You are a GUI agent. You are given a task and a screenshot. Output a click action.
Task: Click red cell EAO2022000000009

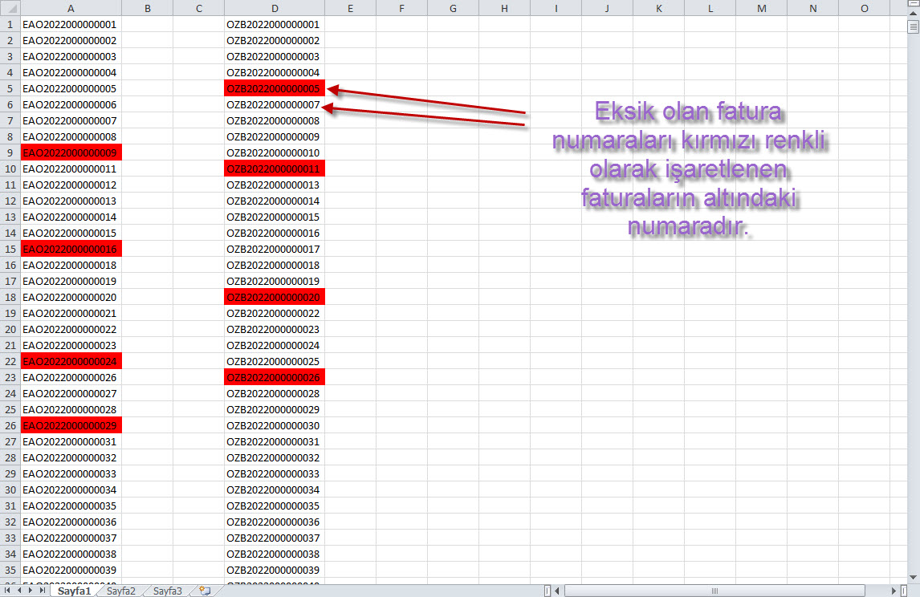click(71, 152)
